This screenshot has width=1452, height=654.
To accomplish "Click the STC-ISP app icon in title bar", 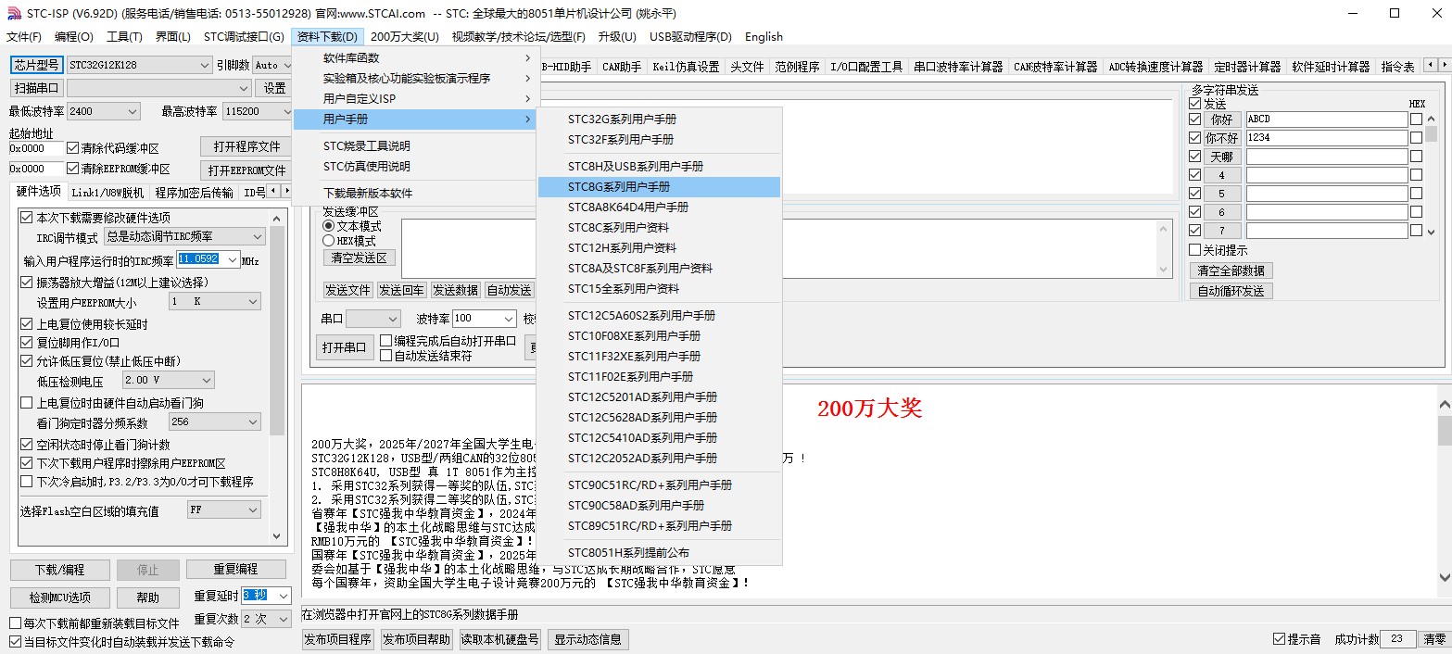I will [x=12, y=13].
